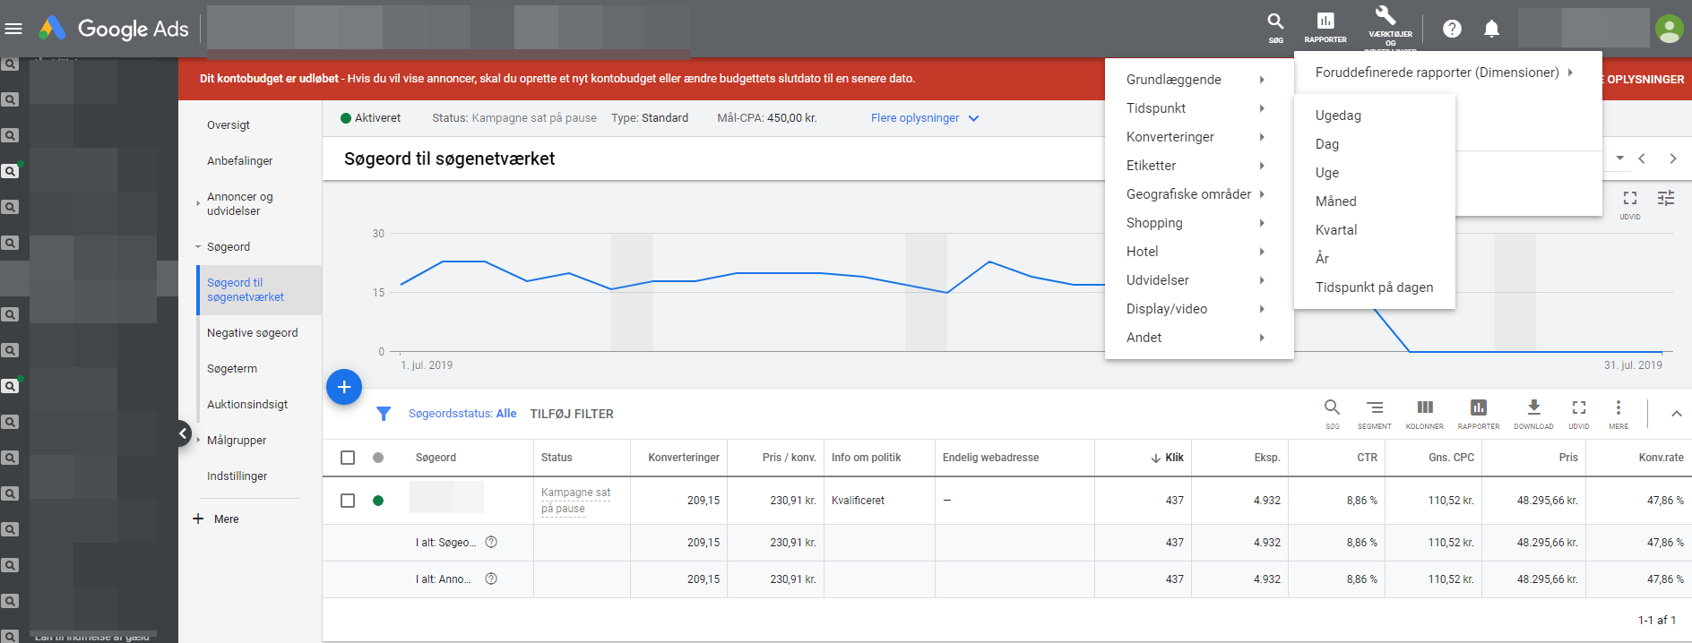1692x643 pixels.
Task: Collapse the left navigation panel arrow
Action: (183, 433)
